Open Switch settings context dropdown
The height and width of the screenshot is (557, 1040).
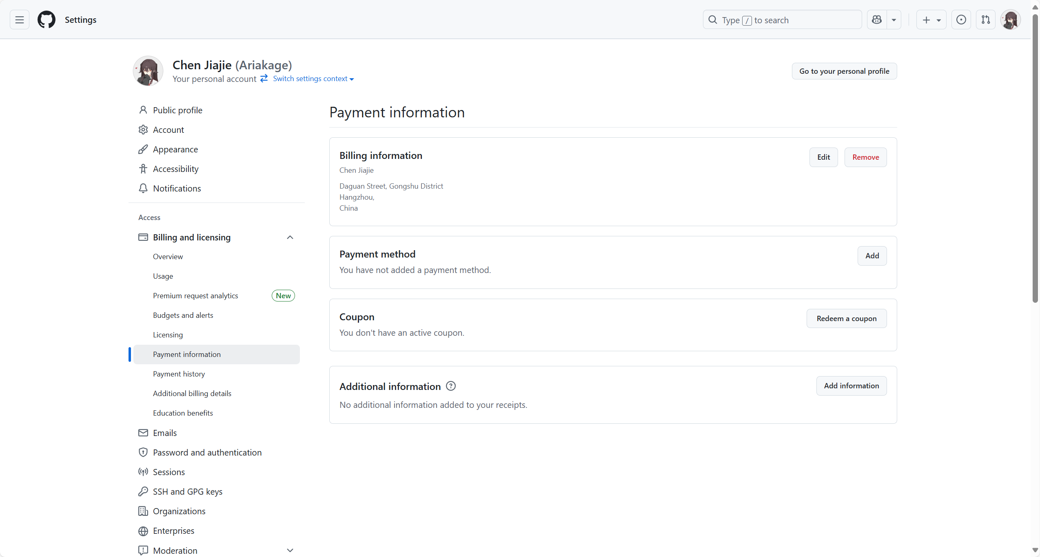(x=313, y=79)
